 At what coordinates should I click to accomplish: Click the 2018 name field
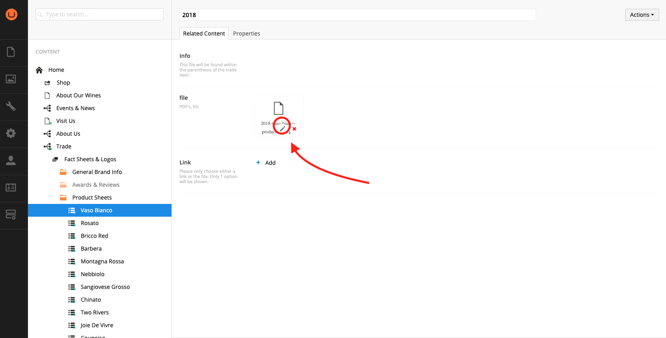(357, 15)
